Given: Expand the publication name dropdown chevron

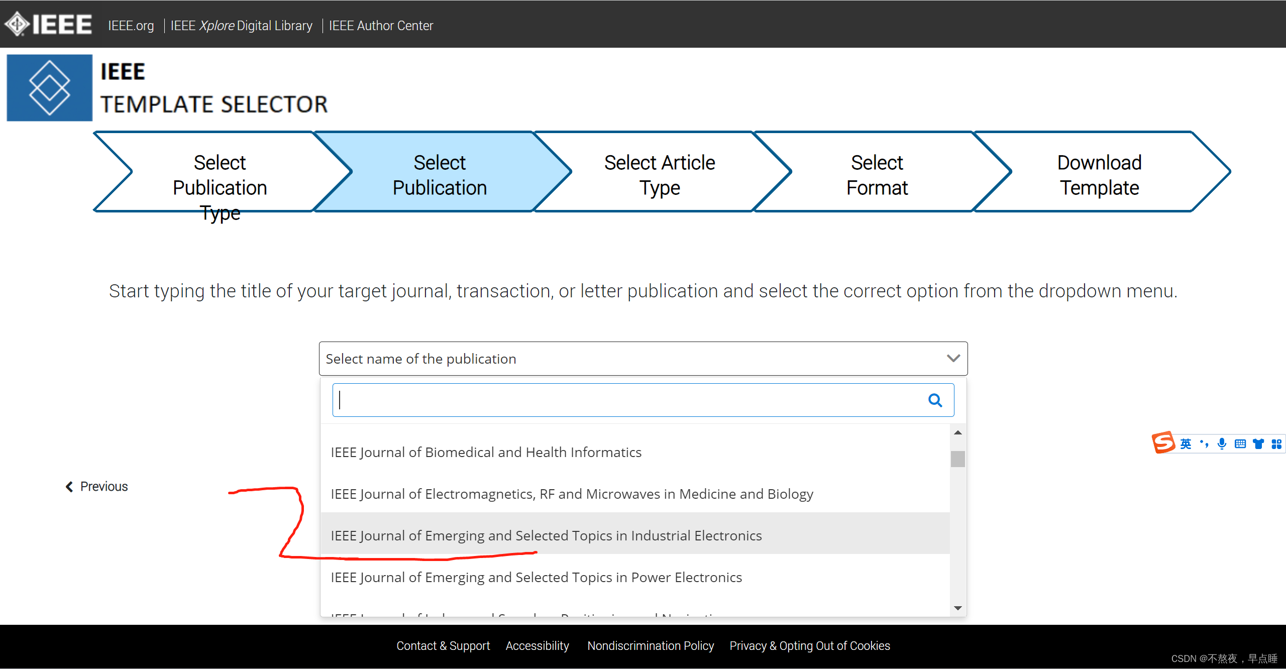Looking at the screenshot, I should click(x=953, y=359).
